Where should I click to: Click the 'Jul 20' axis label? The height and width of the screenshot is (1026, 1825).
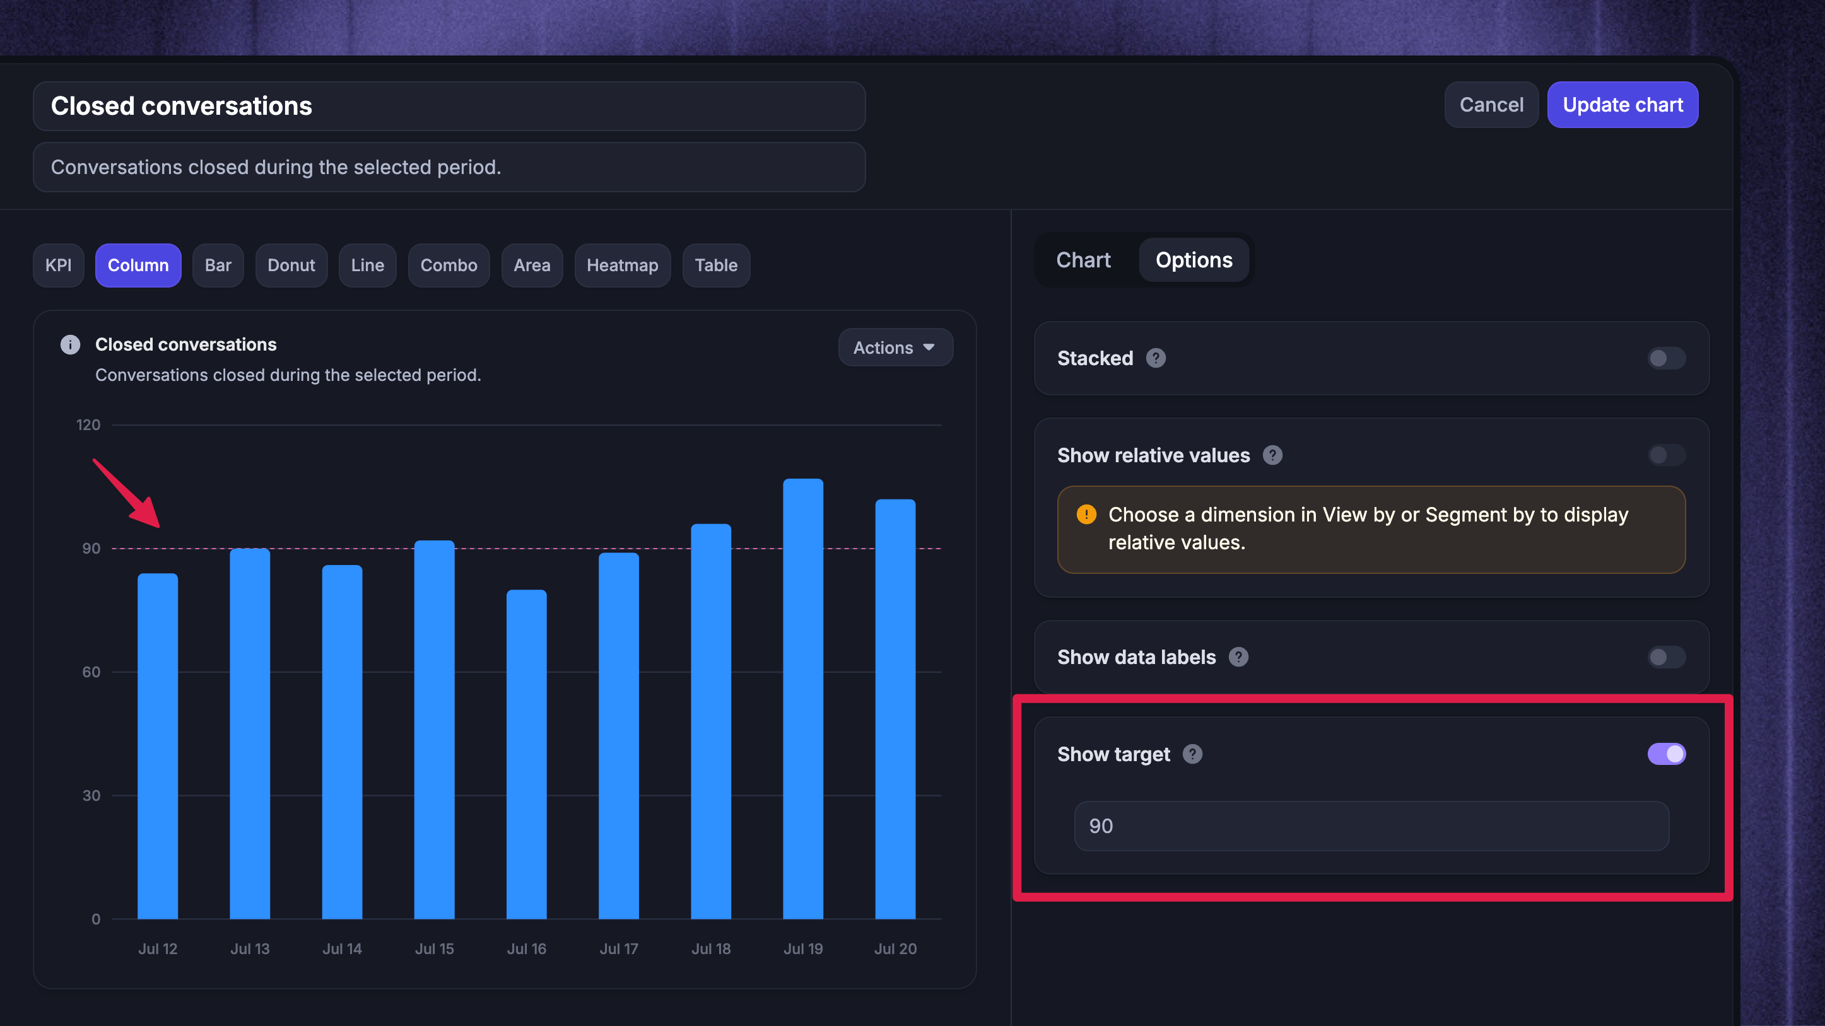coord(896,949)
